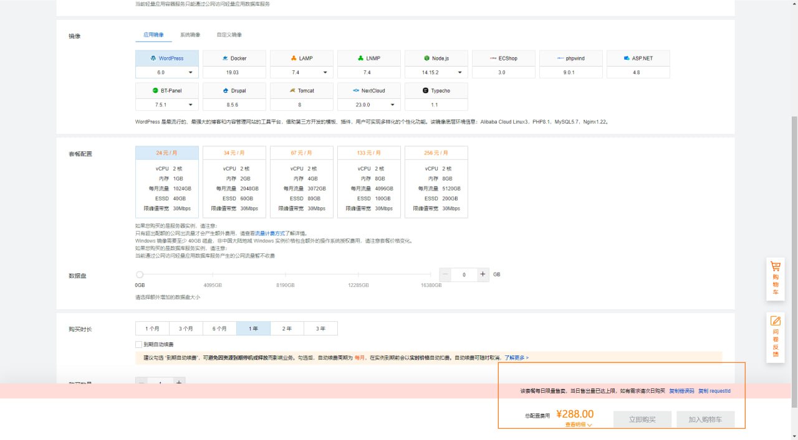Viewport: 798px width, 440px height.
Task: Click the 8190GB mark on the data disk slider
Action: coord(286,284)
